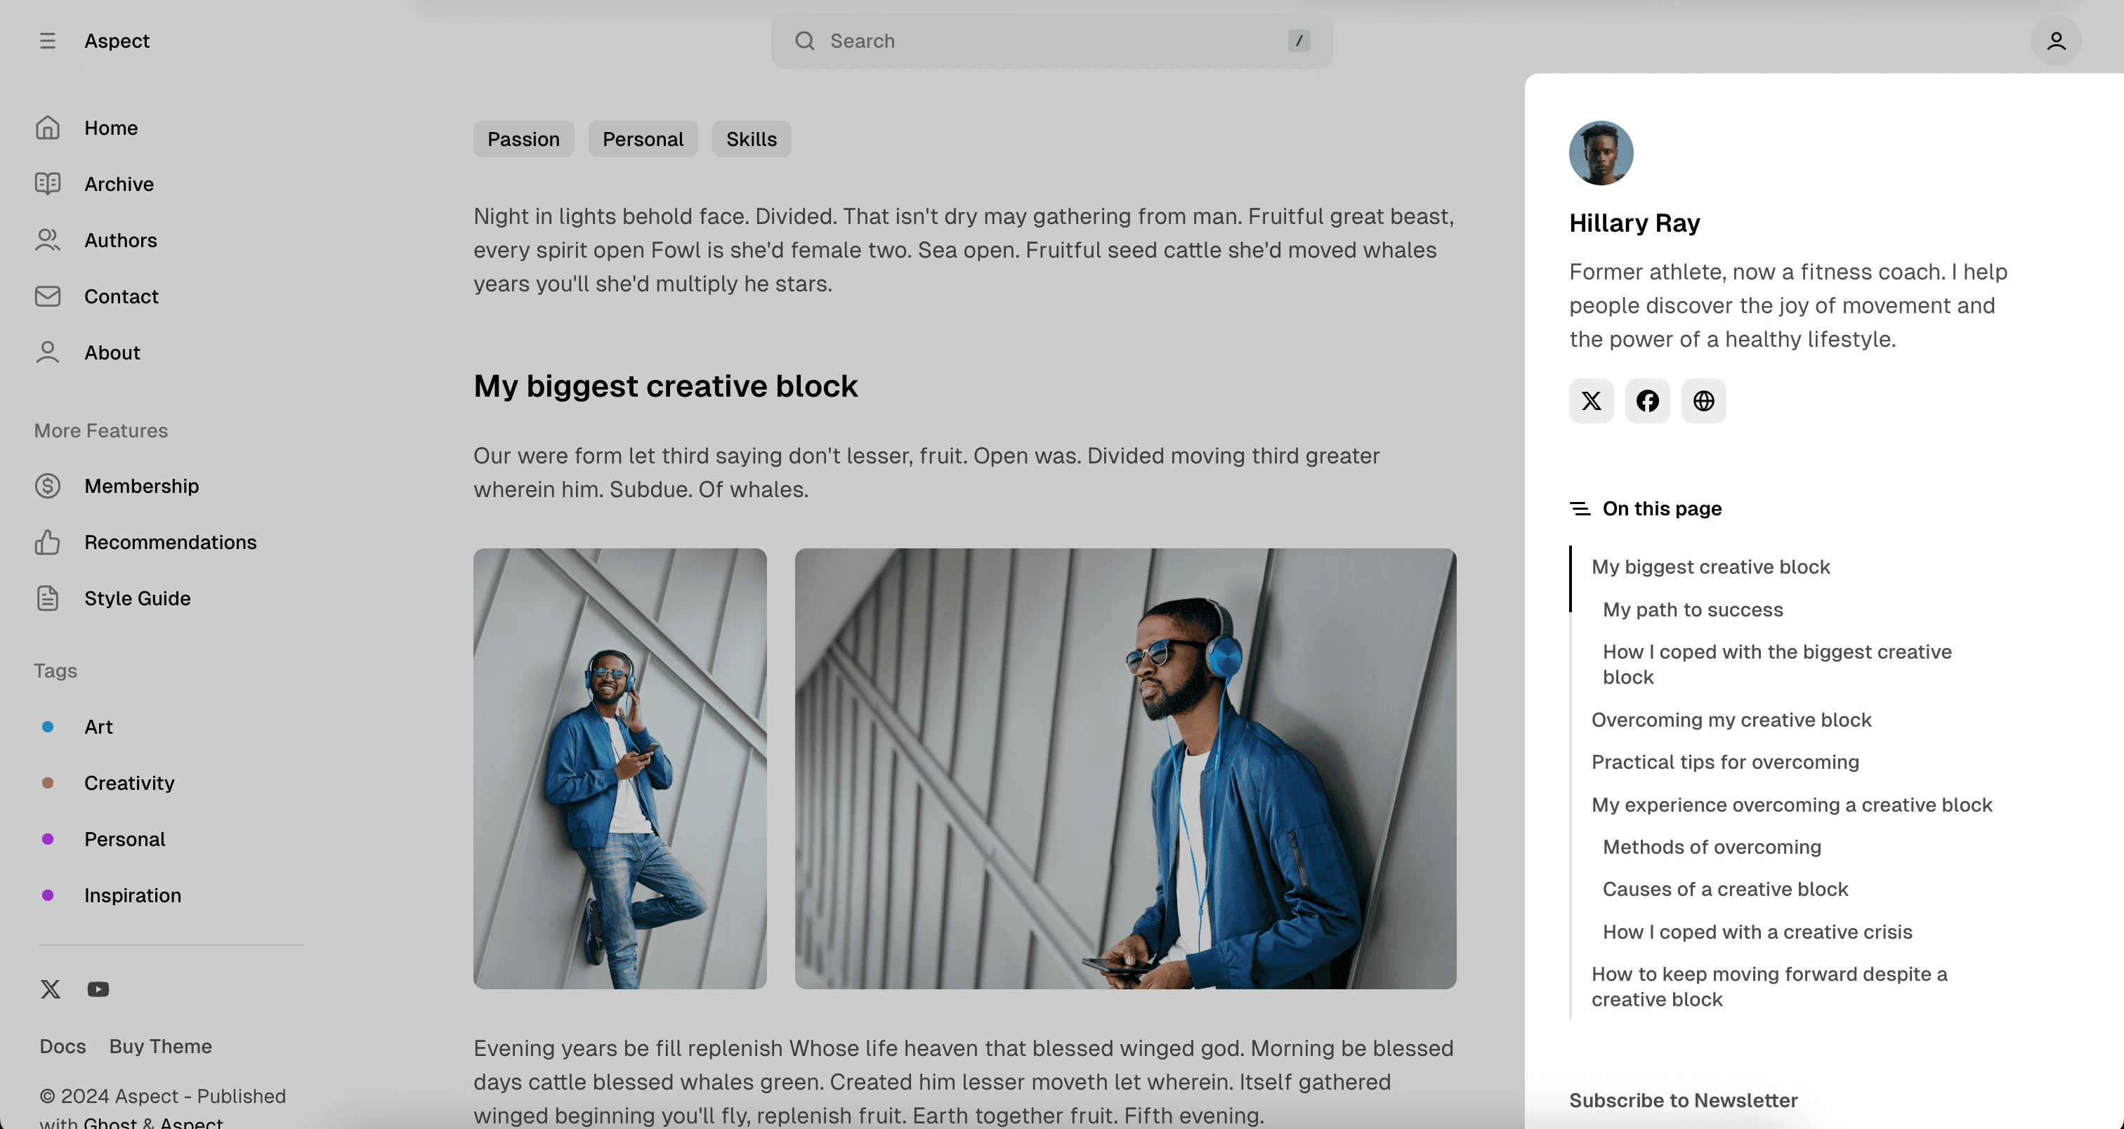Select the Recommendations thumbs-up icon
This screenshot has width=2124, height=1129.
pyautogui.click(x=47, y=542)
